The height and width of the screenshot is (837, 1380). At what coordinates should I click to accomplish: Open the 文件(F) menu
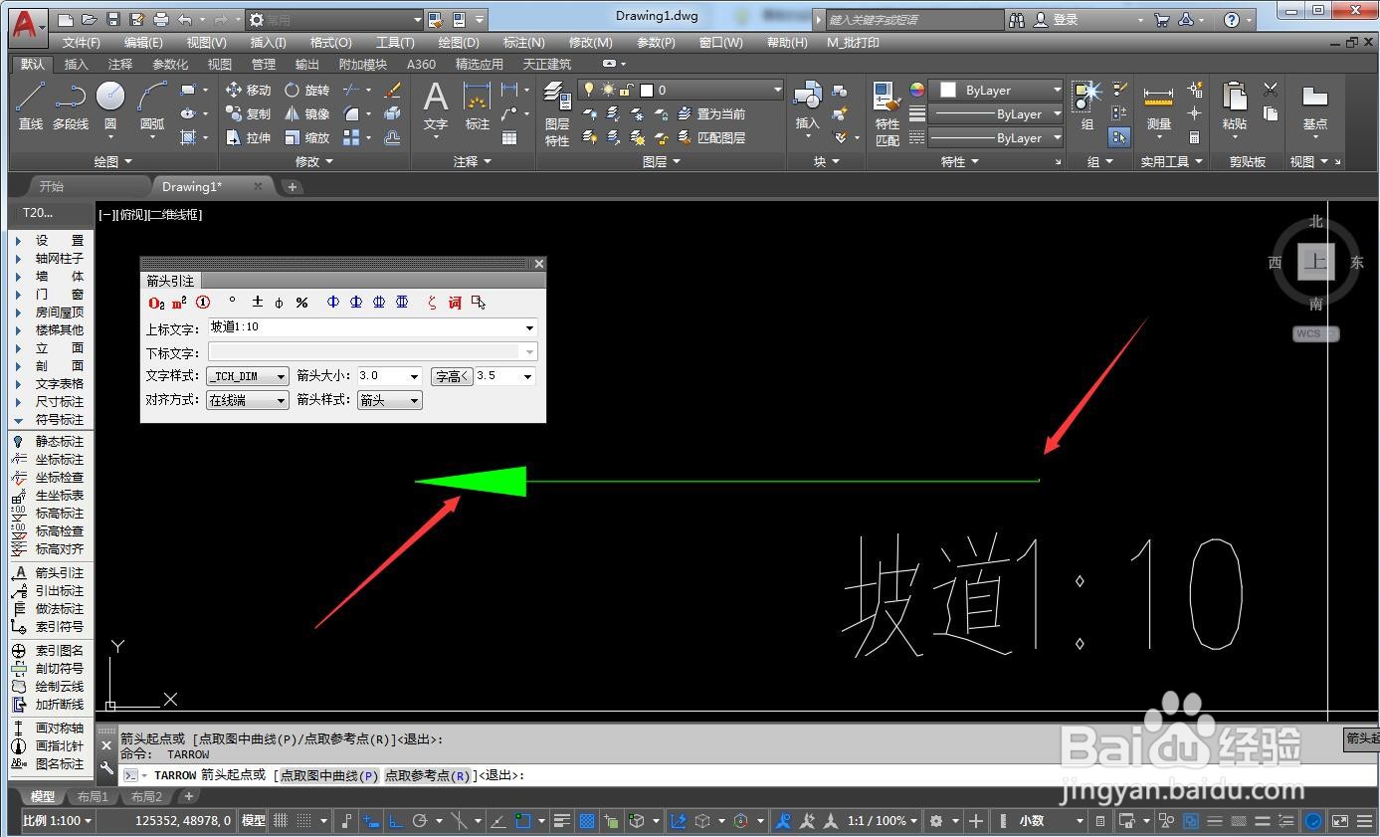tap(82, 43)
